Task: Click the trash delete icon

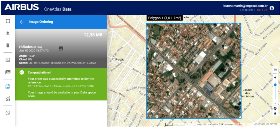Action: pos(8,45)
